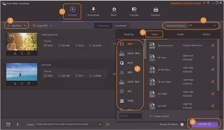Open effects settings for sweet days.mod
The width and height of the screenshot is (224, 130).
click(x=29, y=53)
